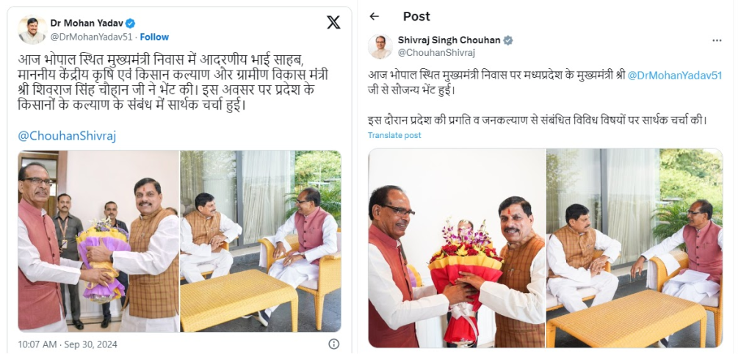752x354 pixels.
Task: Click Shivraj Singh Chouhan's verified badge
Action: pyautogui.click(x=508, y=40)
